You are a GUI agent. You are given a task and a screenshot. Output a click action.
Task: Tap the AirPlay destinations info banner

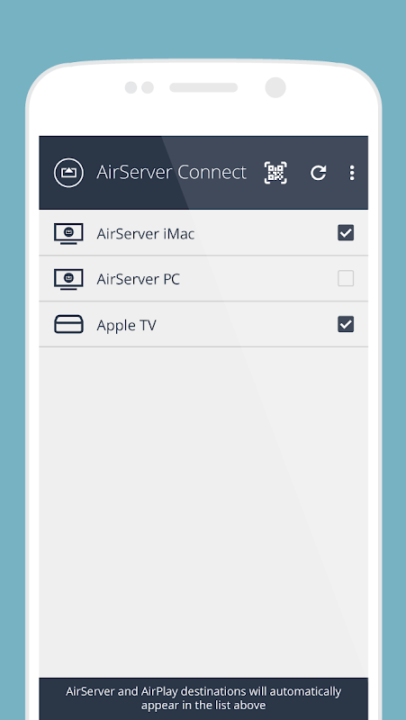pyautogui.click(x=203, y=698)
